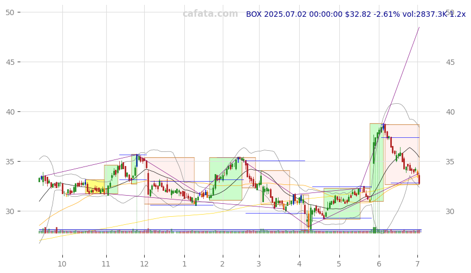
Task: Click the left y-axis label 40
Action: coord(10,112)
